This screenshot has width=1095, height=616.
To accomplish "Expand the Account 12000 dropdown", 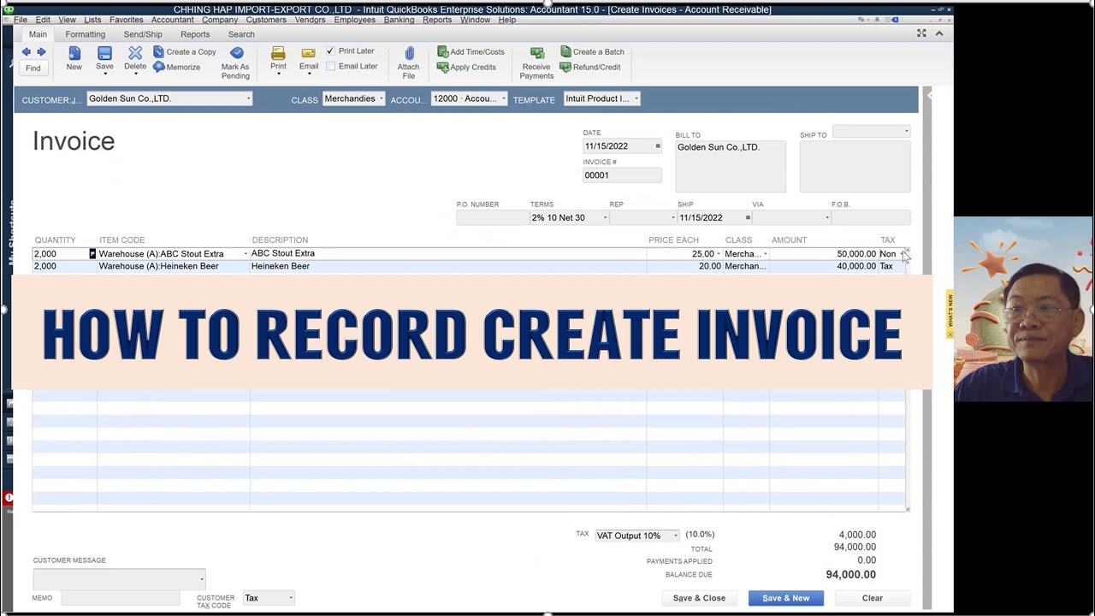I will (x=503, y=98).
